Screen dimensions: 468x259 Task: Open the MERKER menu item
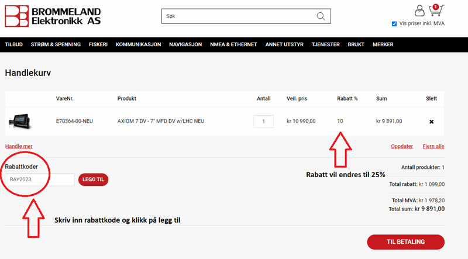pos(383,44)
